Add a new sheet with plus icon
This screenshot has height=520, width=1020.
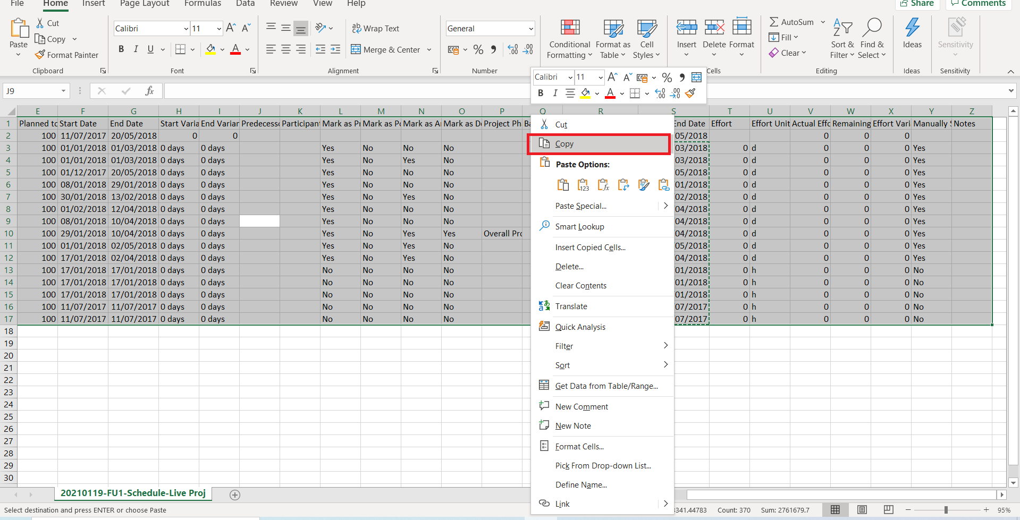[235, 495]
